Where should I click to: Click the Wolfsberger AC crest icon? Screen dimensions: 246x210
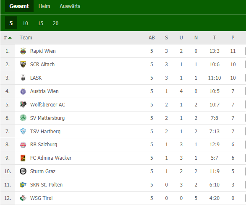pos(23,104)
